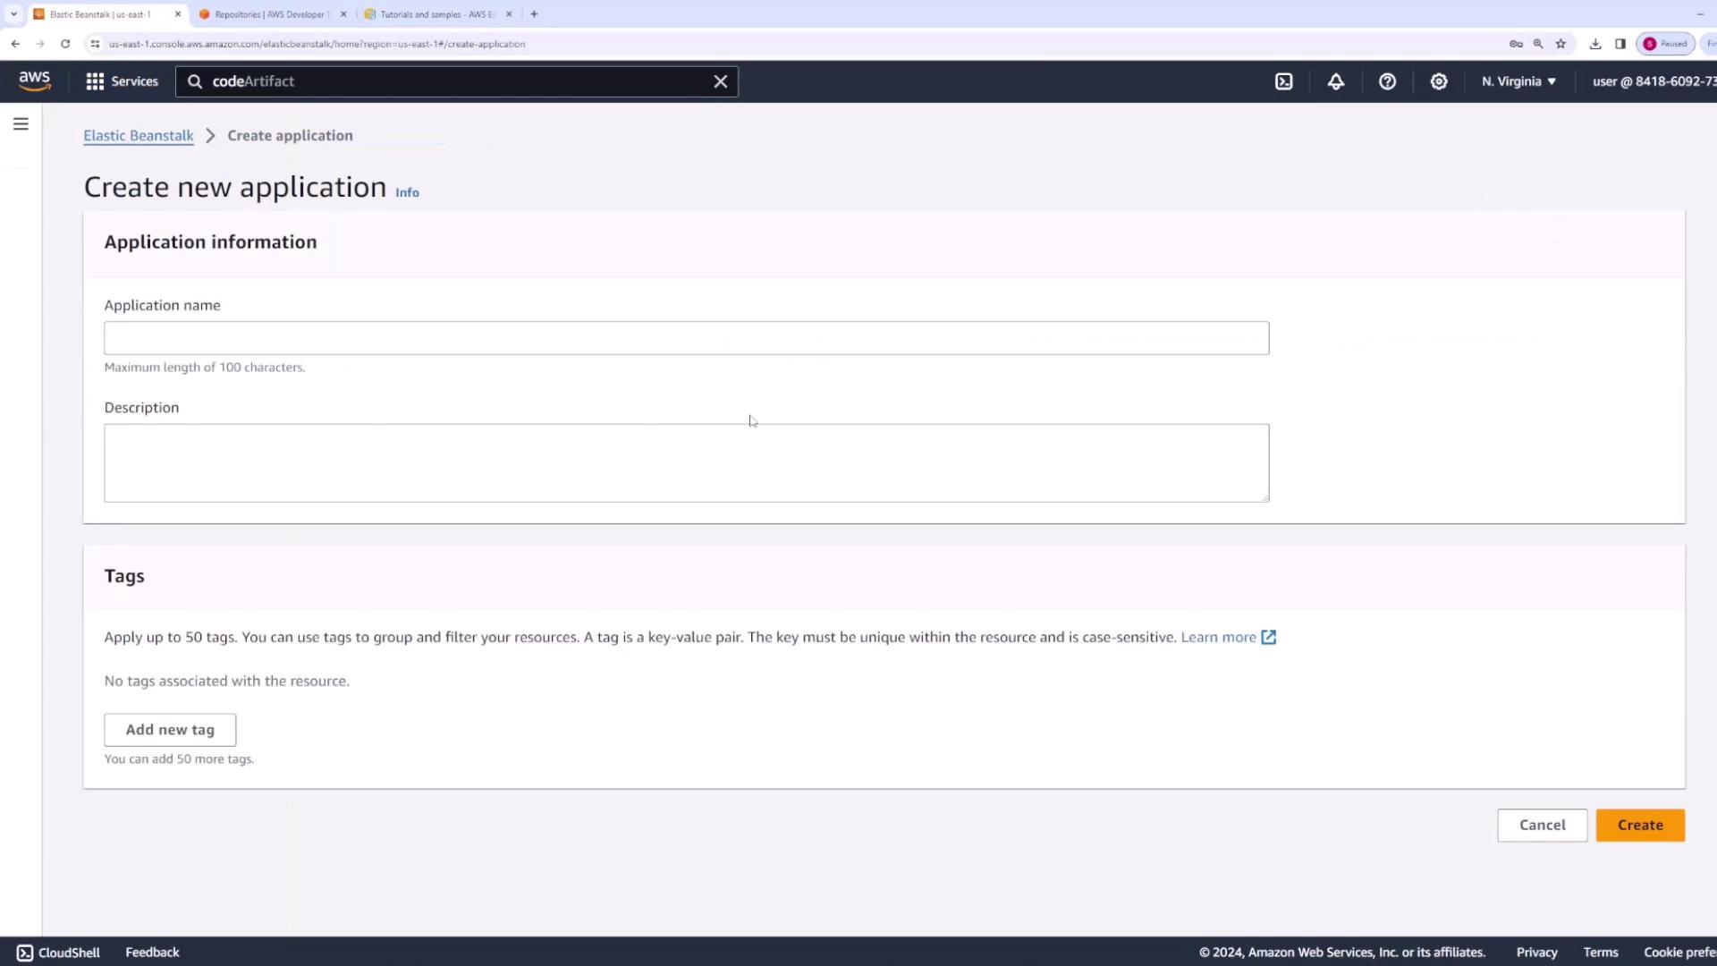
Task: Switch to the Repositories AWS Developer tab
Action: 271,14
